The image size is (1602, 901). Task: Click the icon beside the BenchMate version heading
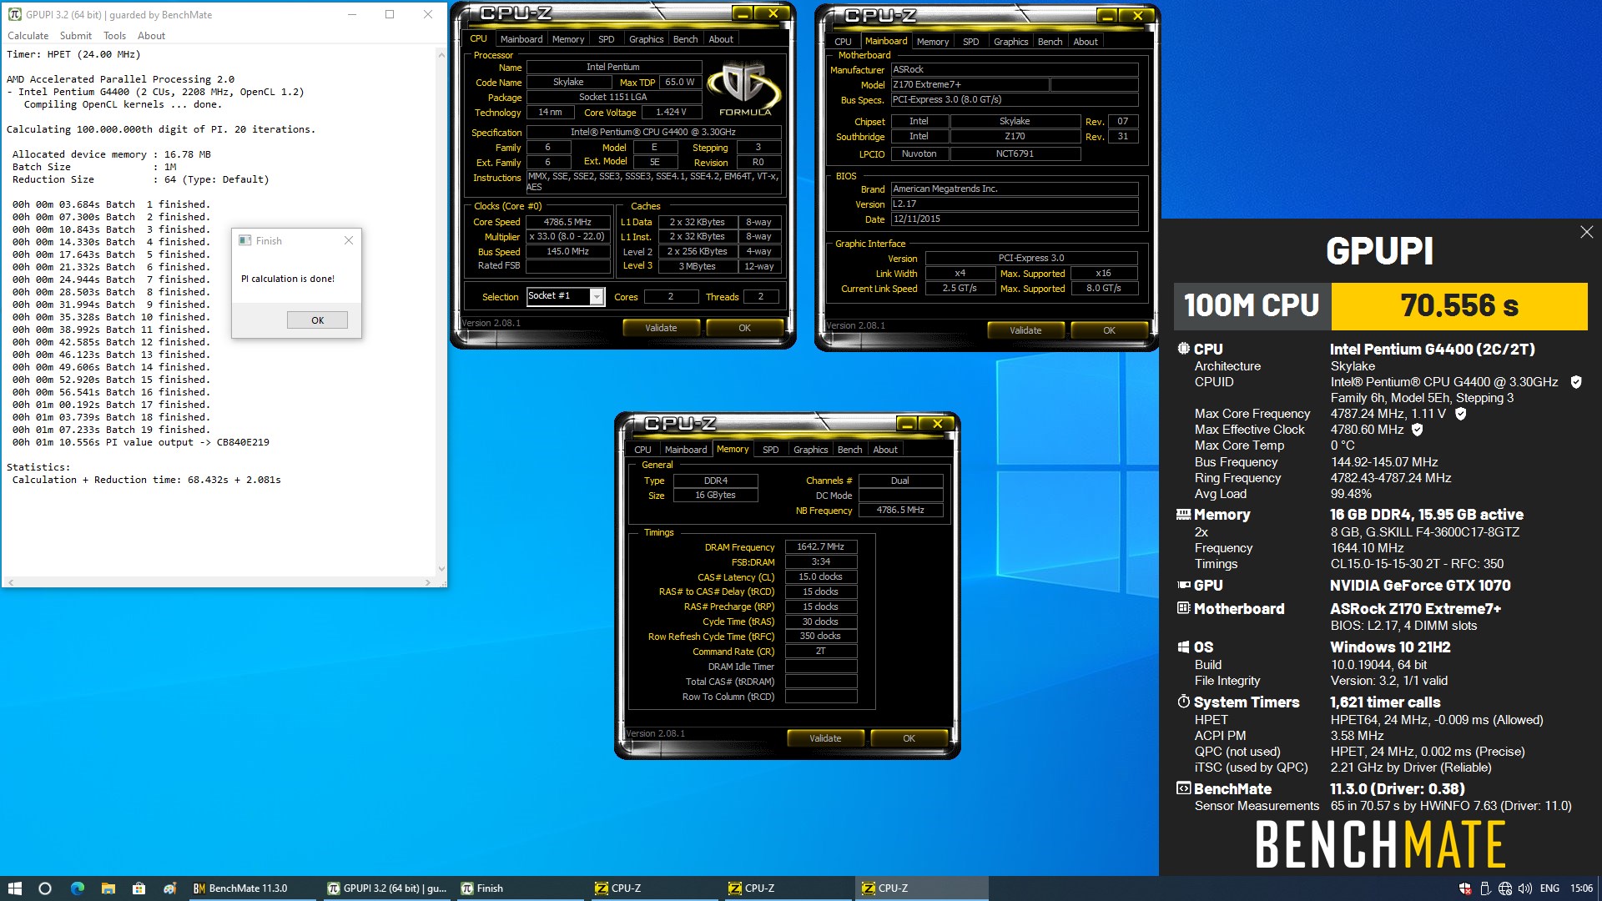pyautogui.click(x=1183, y=788)
